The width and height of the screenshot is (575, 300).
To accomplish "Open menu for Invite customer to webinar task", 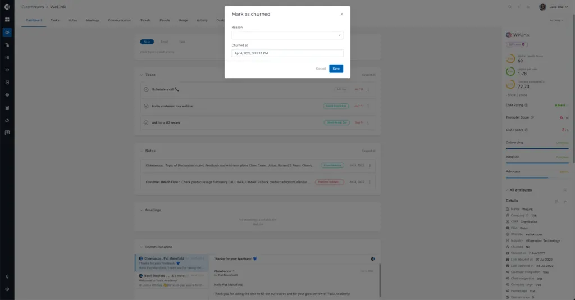I will point(368,106).
